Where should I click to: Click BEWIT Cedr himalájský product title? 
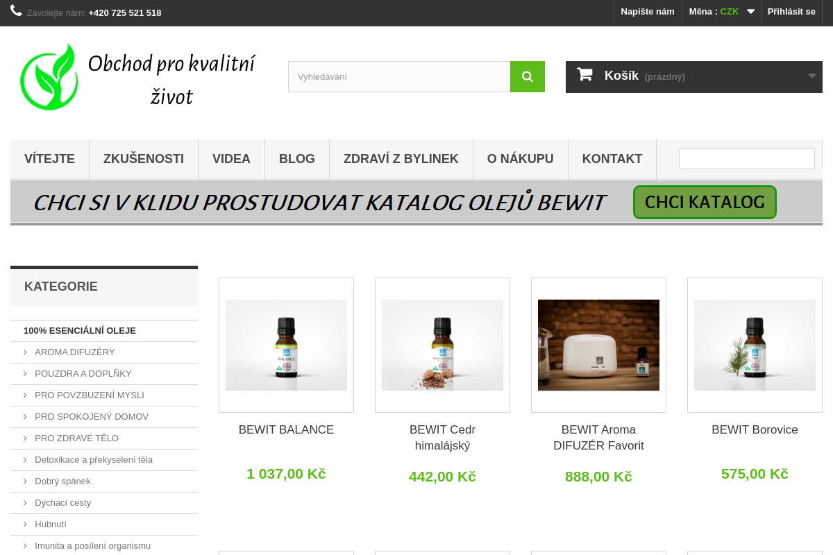(442, 438)
